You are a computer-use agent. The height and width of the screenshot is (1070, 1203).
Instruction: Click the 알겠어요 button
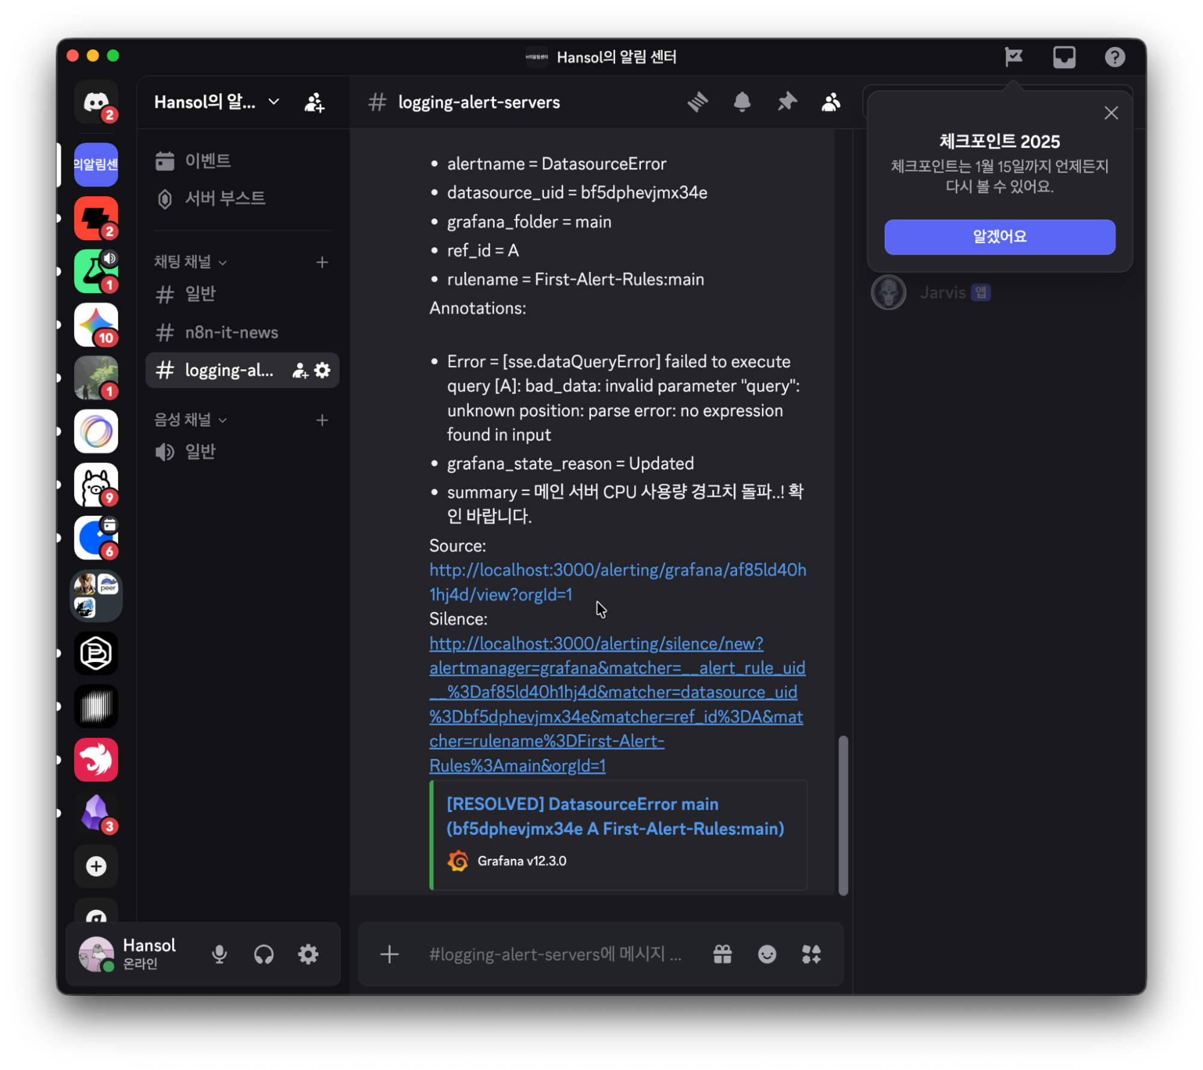(x=999, y=237)
